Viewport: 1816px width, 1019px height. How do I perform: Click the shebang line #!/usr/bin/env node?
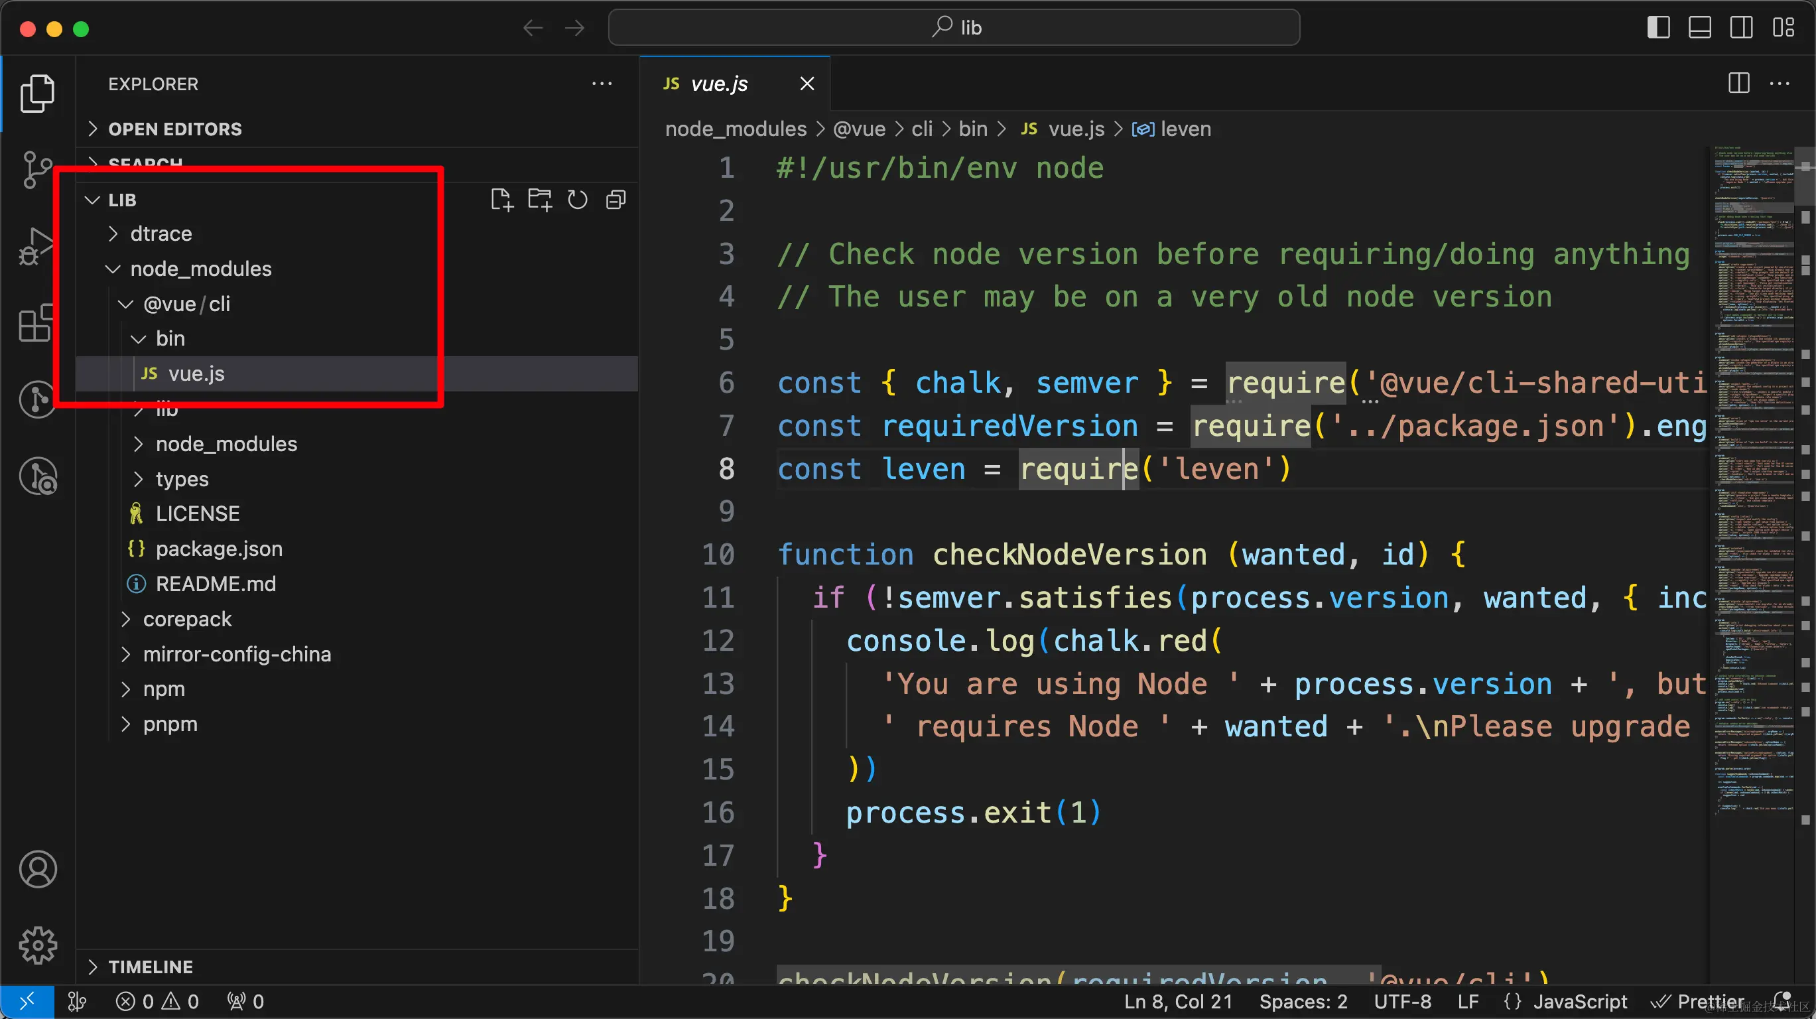pos(940,168)
